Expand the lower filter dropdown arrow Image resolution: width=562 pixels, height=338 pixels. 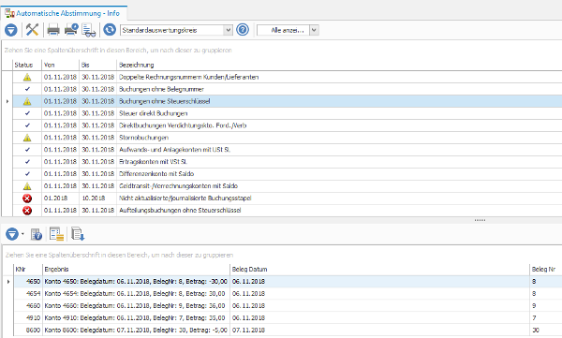22,234
